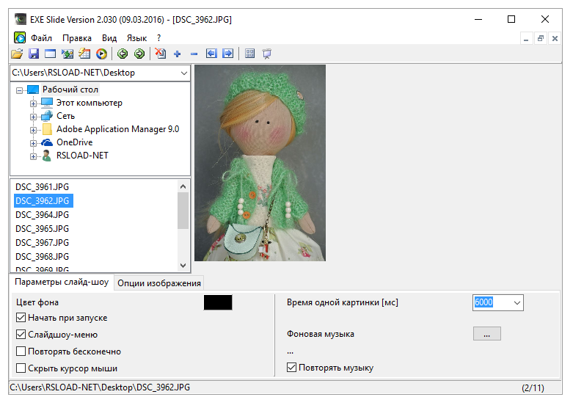This screenshot has height=408, width=584.
Task: Restore the inner document window
Action: (541, 38)
